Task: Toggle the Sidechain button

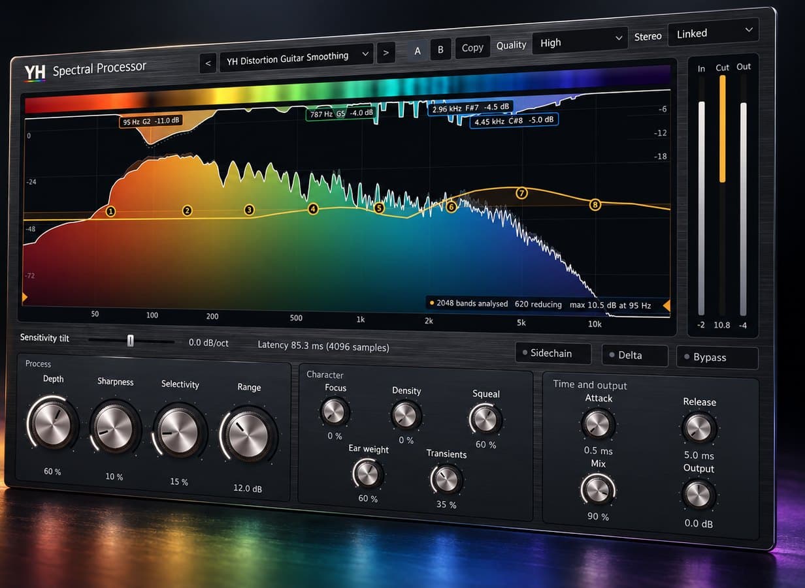Action: (553, 353)
